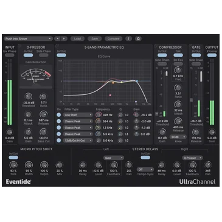Open the settings gear icon
The image size is (222, 222).
(138, 38)
